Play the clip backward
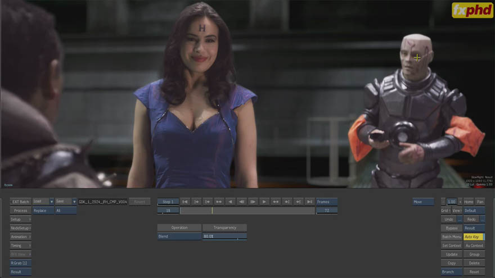The height and width of the screenshot is (278, 495). [x=231, y=202]
